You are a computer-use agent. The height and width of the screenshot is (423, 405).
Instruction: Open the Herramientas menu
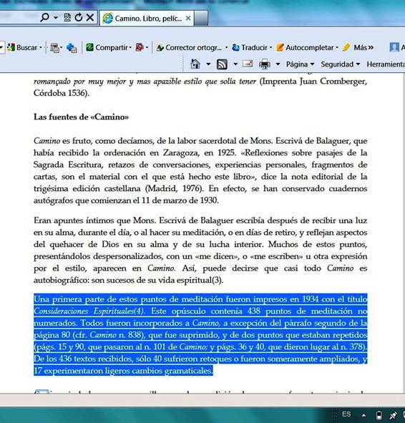click(386, 64)
